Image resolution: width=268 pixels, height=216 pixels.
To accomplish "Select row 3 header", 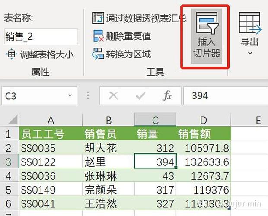I will pyautogui.click(x=9, y=162).
